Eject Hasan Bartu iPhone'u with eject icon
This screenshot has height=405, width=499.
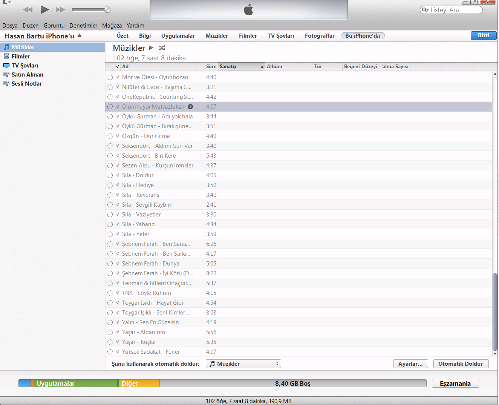click(80, 35)
